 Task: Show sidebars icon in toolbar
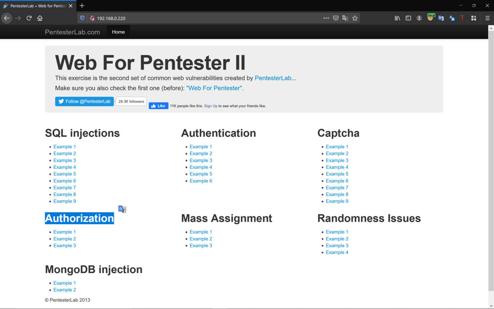(x=408, y=18)
